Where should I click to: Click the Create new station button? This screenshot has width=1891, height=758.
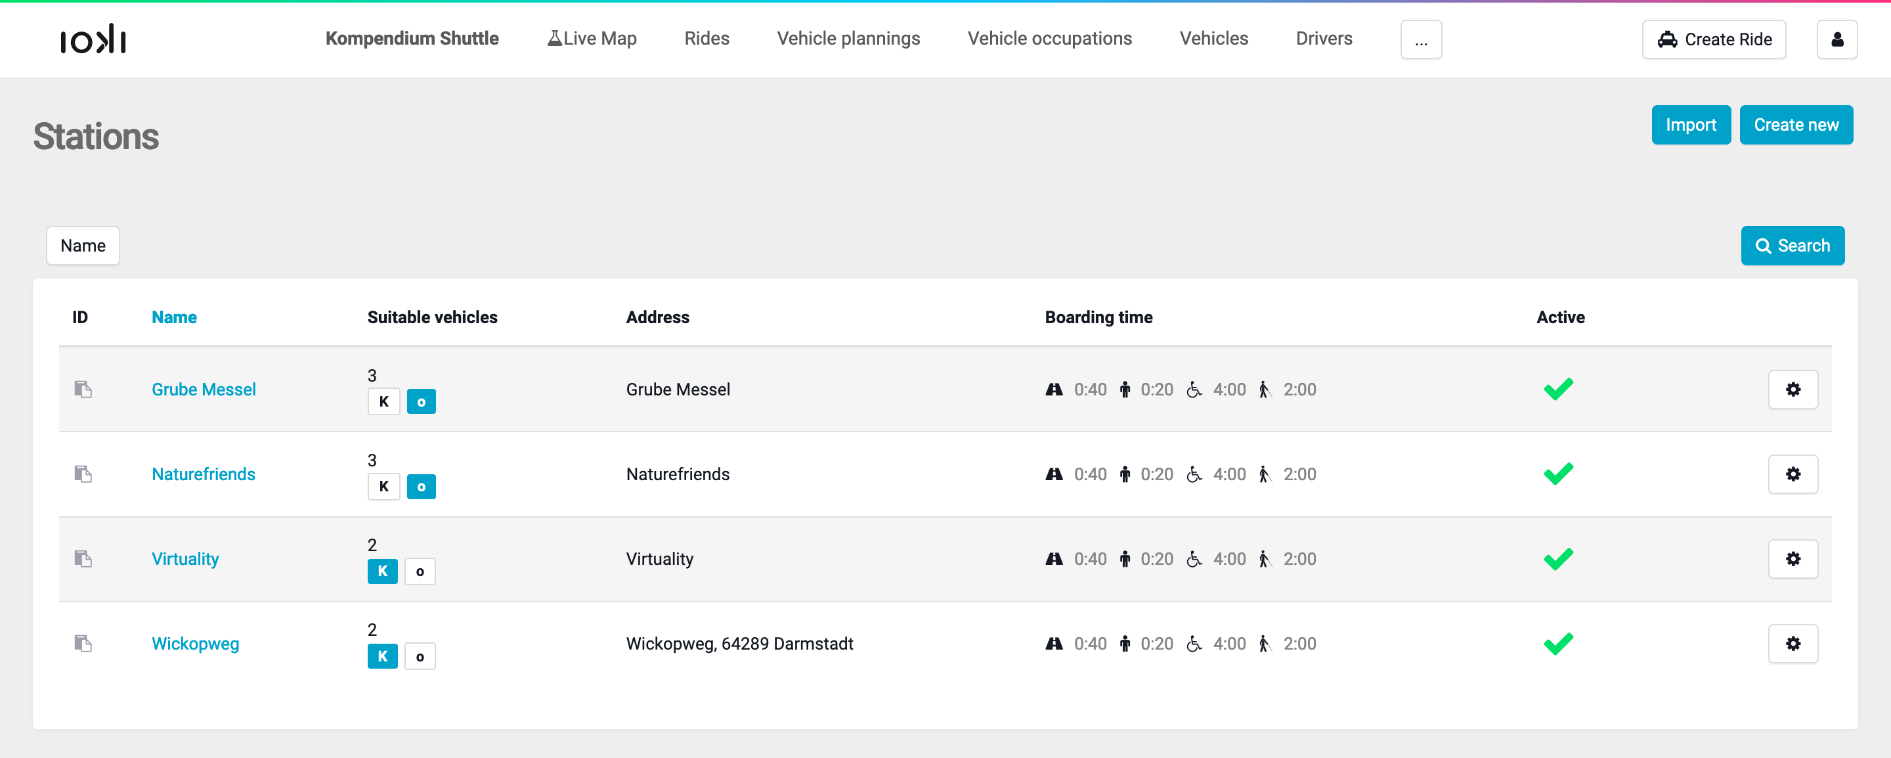click(x=1796, y=125)
